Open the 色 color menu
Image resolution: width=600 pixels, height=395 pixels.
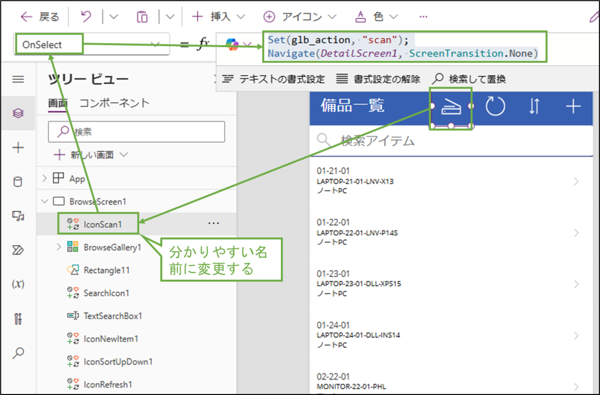click(x=376, y=17)
